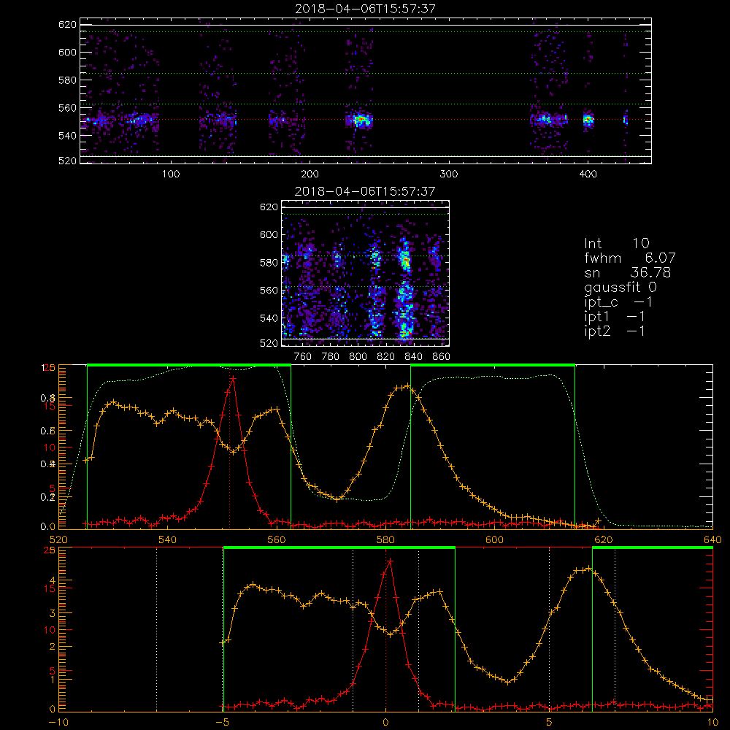This screenshot has width=730, height=730.
Task: Click y-axis label 620 of top spectrogram
Action: click(x=67, y=25)
